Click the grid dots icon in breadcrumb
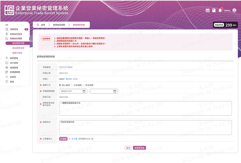241x163 pixels. [38, 25]
